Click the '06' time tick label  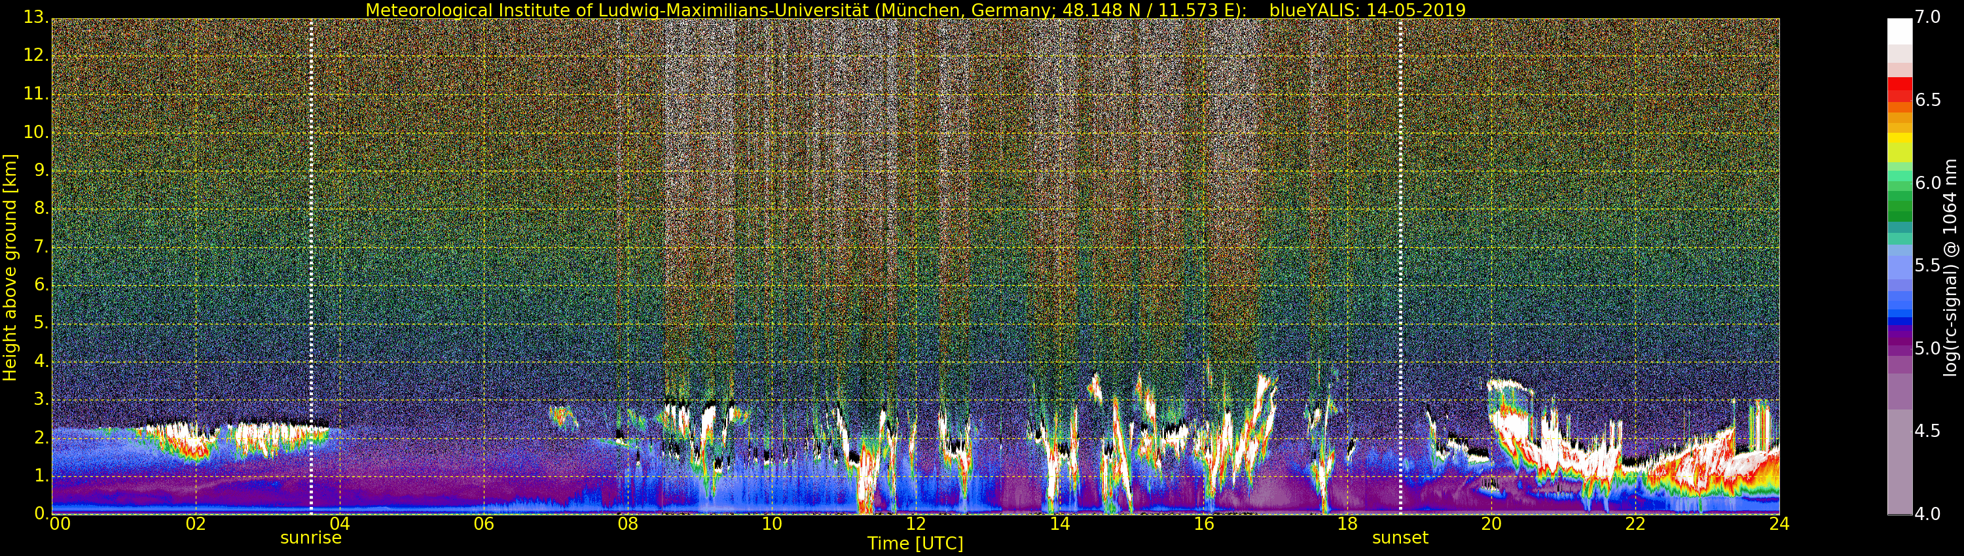[x=484, y=523]
